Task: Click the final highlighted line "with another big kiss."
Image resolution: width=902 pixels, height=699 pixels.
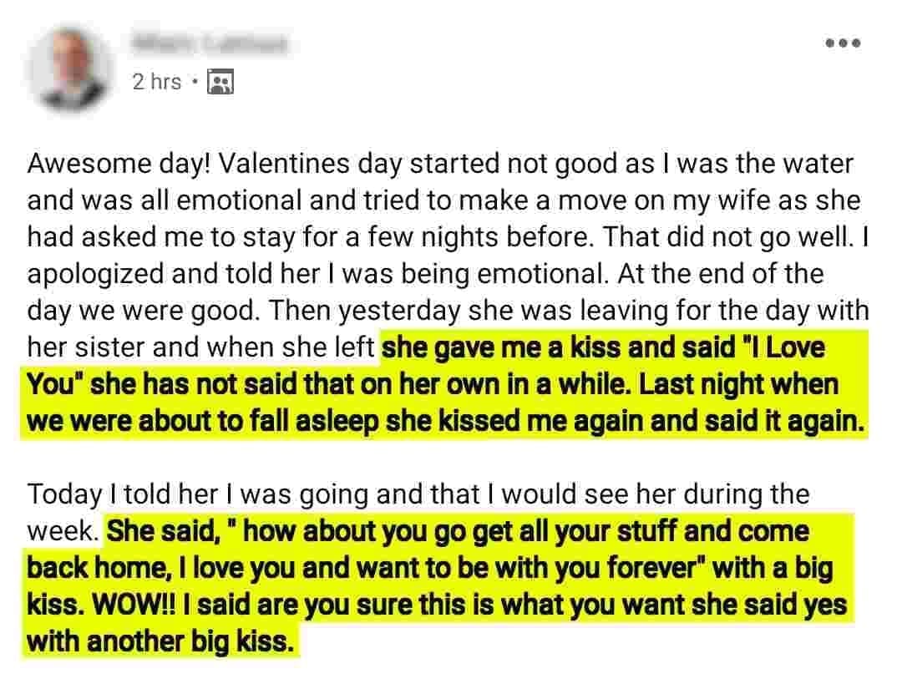Action: tap(161, 641)
